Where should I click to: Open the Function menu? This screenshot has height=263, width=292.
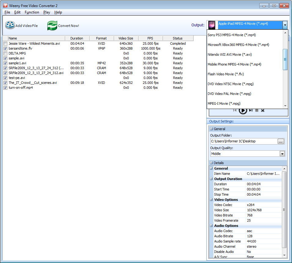coord(32,12)
